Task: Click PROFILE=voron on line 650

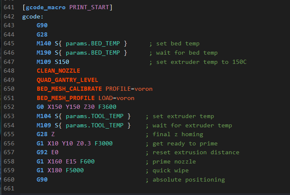Action: [129, 89]
